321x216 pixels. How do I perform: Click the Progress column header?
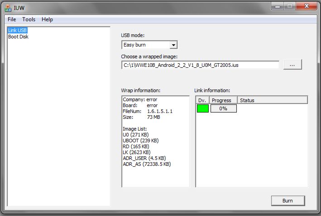click(223, 100)
